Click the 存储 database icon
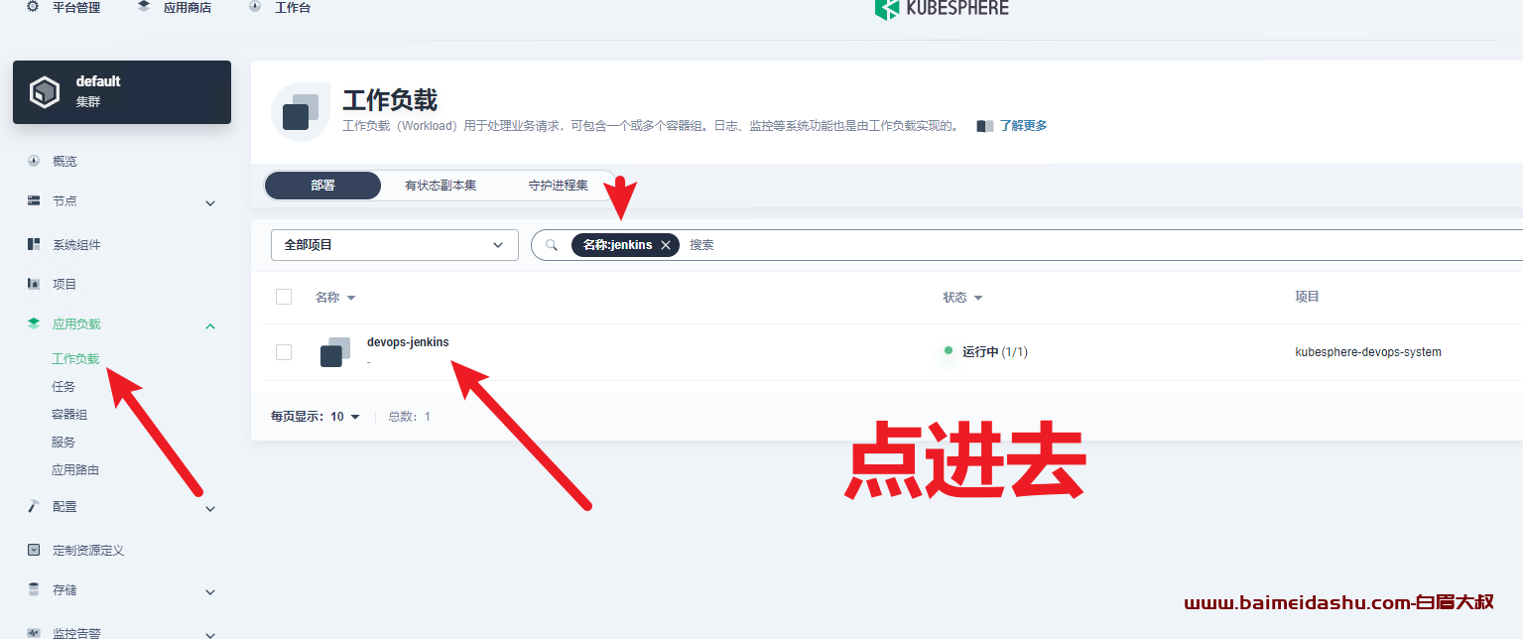 point(34,589)
